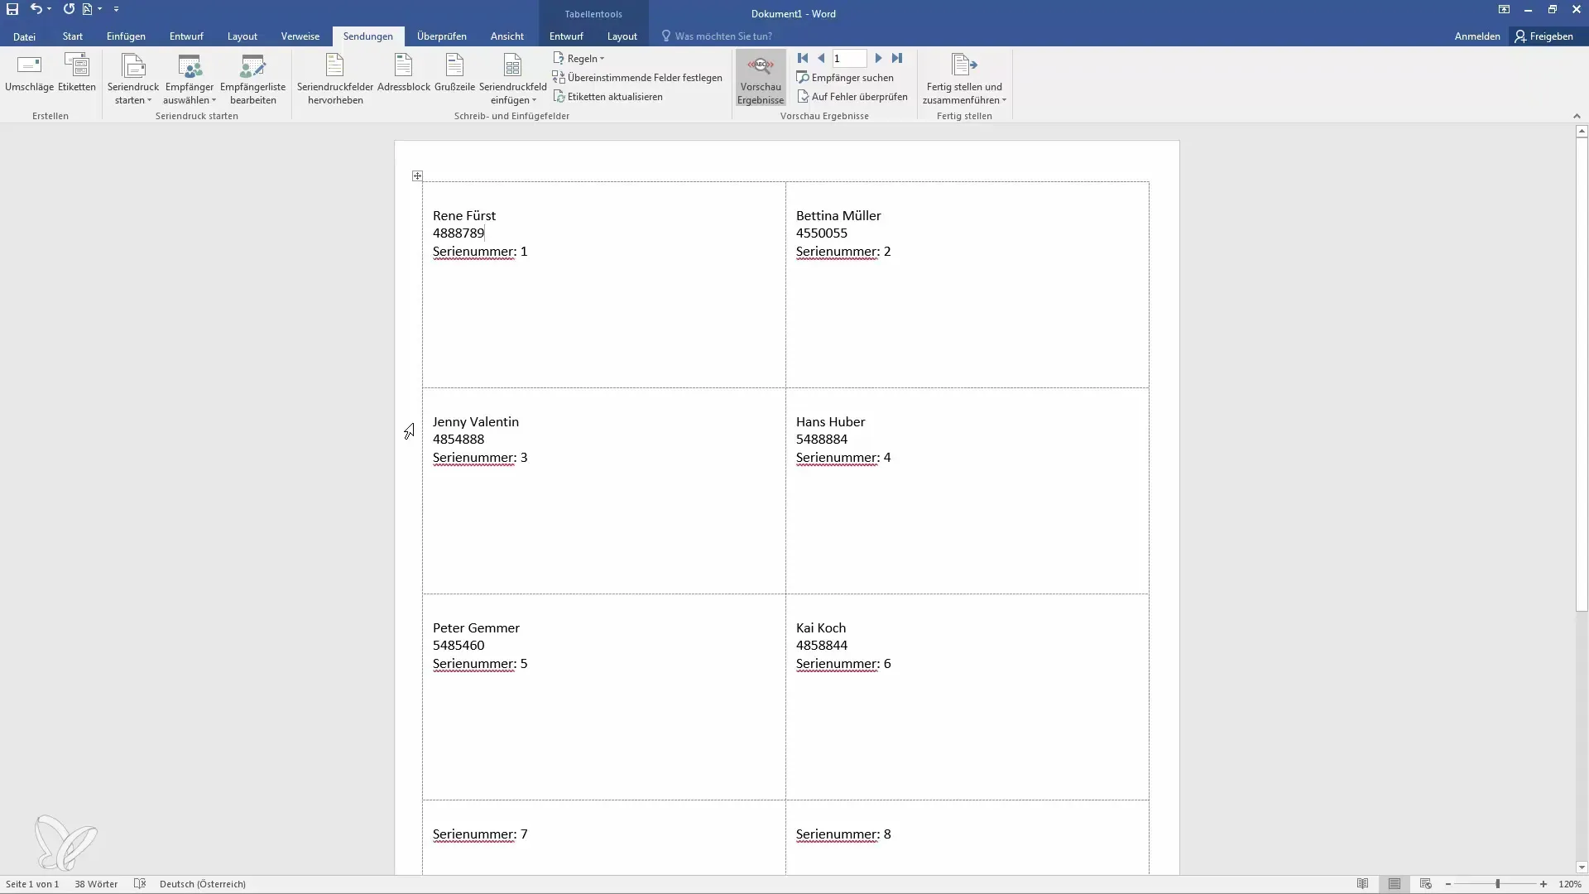Click Empfänger suchen

click(x=845, y=78)
